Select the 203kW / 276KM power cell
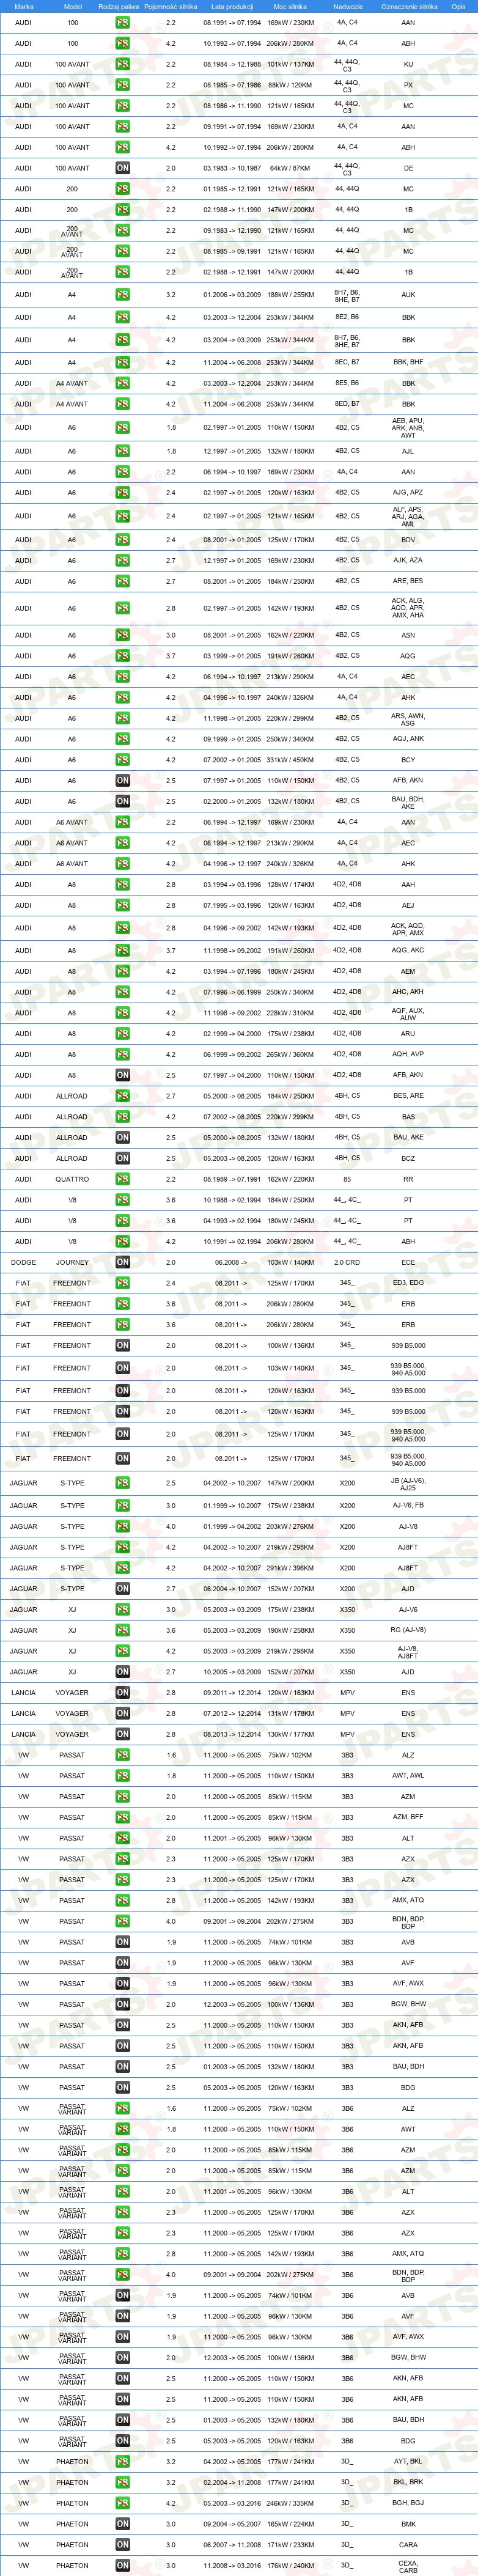Image resolution: width=478 pixels, height=2576 pixels. (x=290, y=1526)
